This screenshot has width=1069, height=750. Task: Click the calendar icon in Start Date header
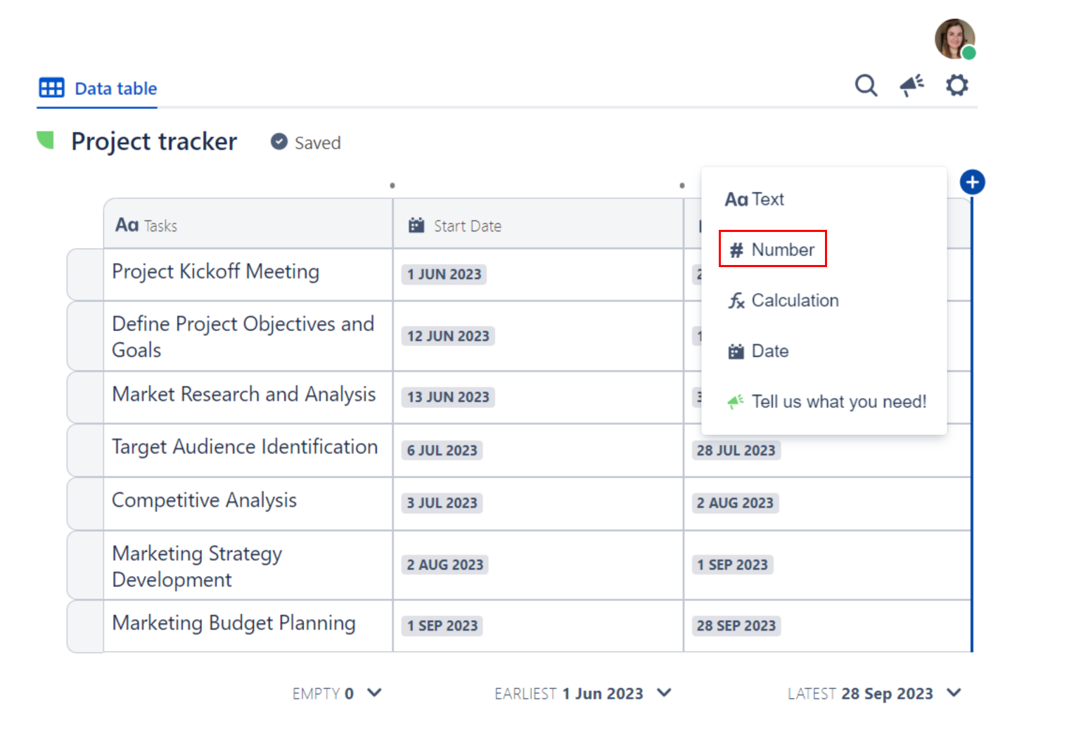416,226
